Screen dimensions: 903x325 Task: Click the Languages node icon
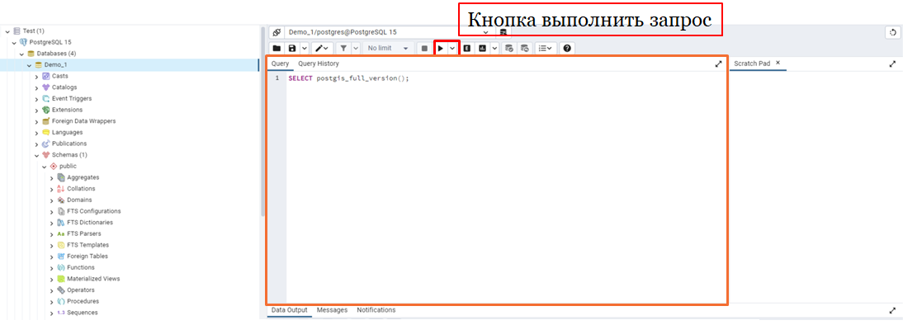[46, 132]
